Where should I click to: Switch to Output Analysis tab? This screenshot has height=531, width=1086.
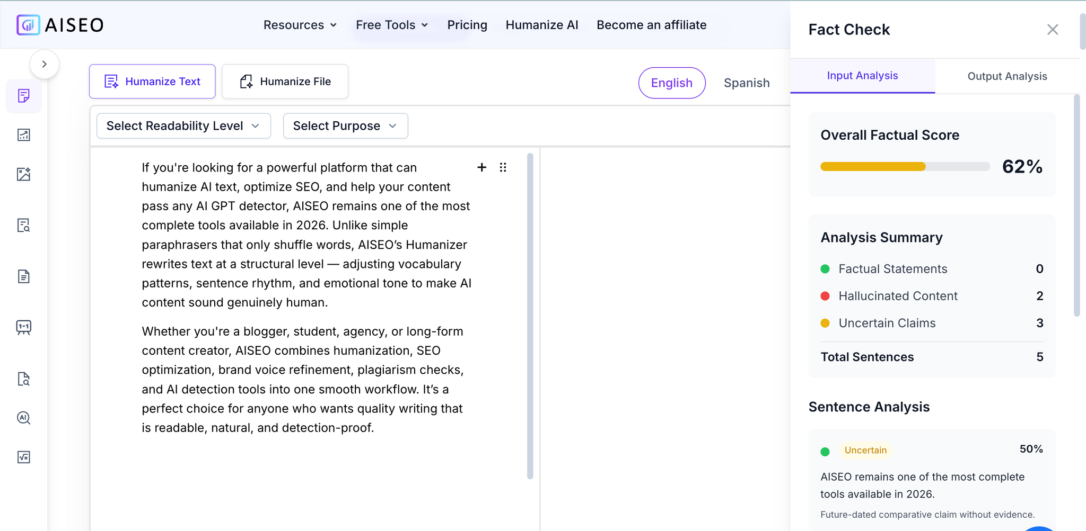(1007, 76)
